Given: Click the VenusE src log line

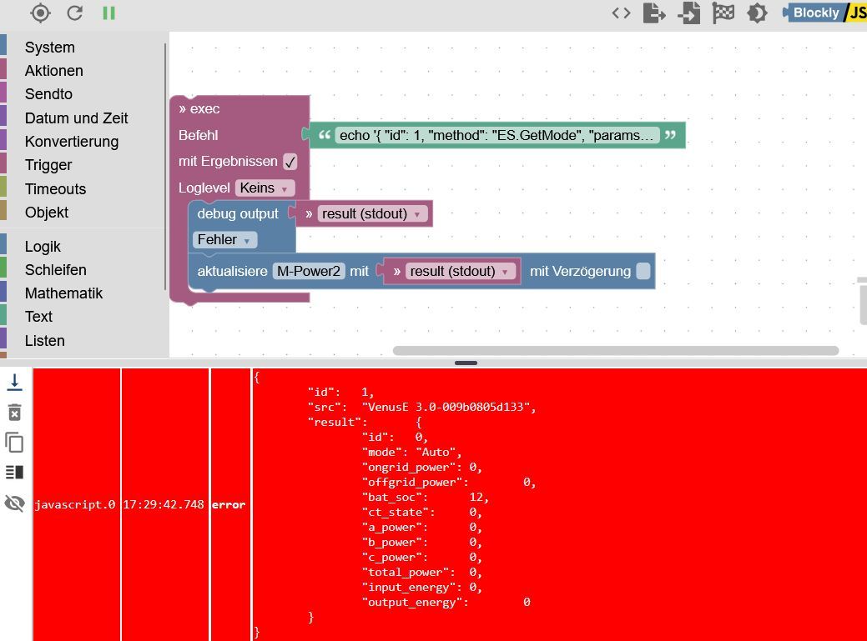Looking at the screenshot, I should click(421, 407).
